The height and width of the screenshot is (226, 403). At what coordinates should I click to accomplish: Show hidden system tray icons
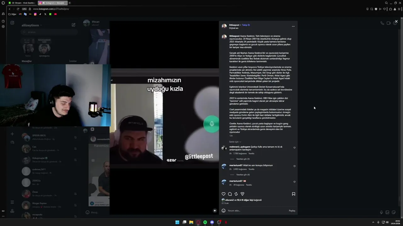[x=373, y=222]
